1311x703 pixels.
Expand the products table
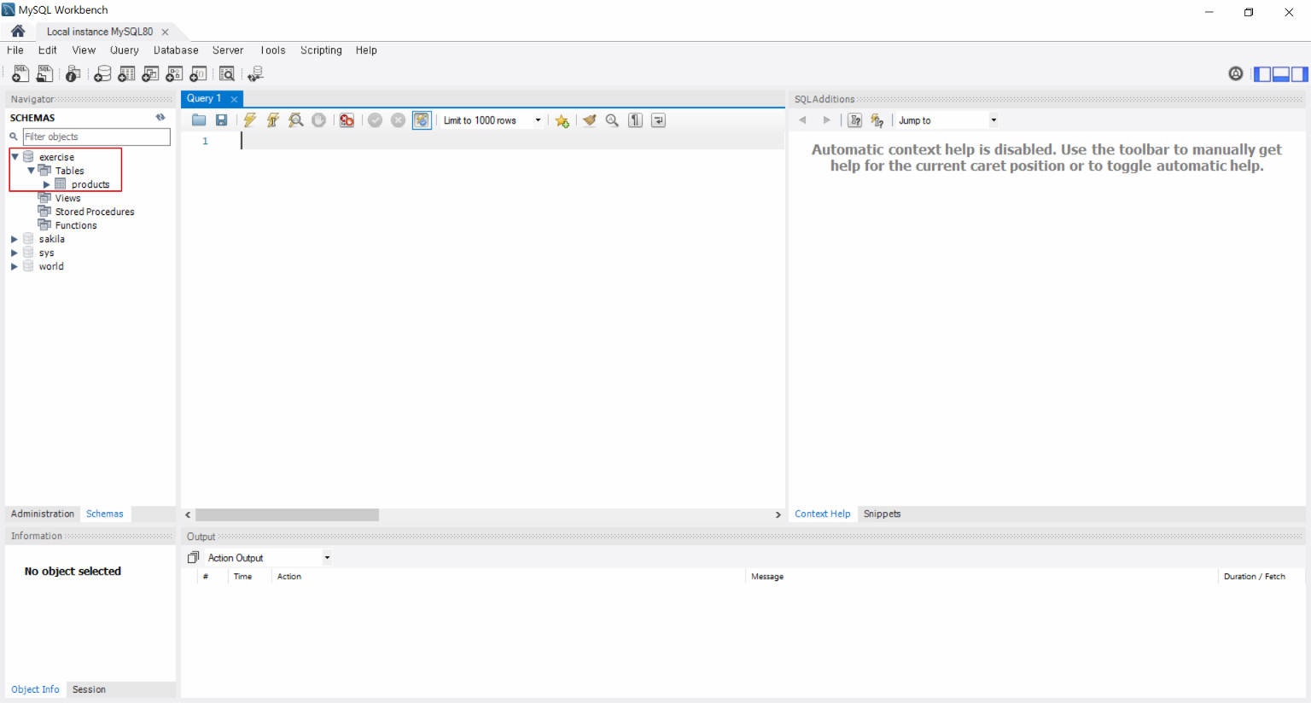(47, 184)
